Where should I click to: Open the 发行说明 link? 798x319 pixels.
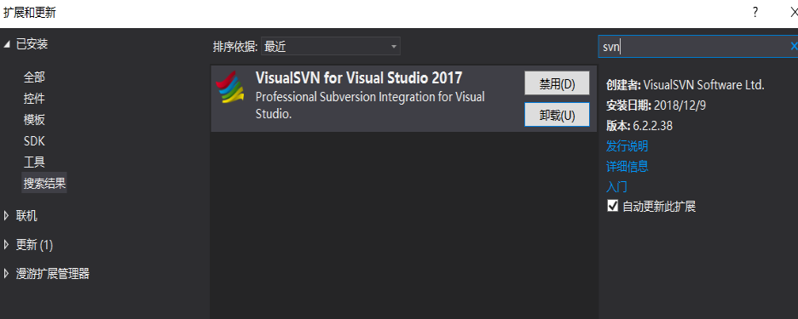click(x=627, y=147)
